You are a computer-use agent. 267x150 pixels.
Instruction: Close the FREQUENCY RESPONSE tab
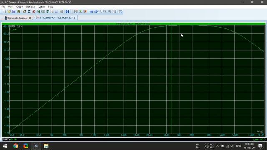(x=73, y=18)
